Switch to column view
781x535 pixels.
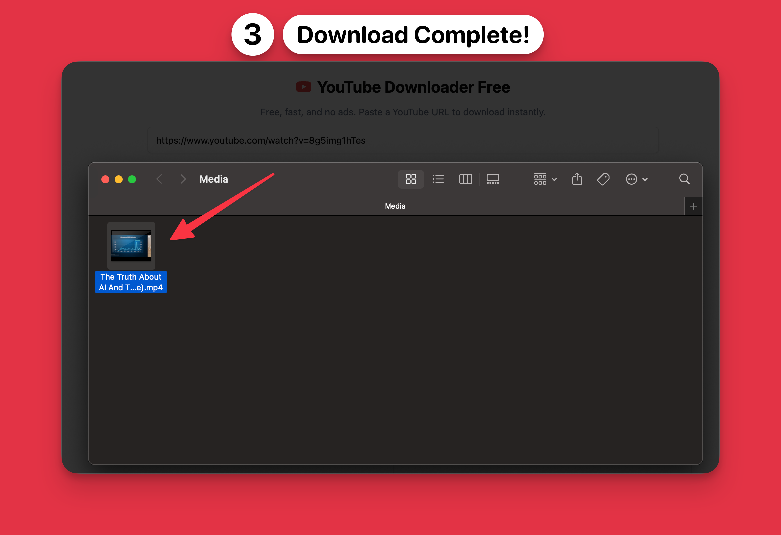[465, 179]
